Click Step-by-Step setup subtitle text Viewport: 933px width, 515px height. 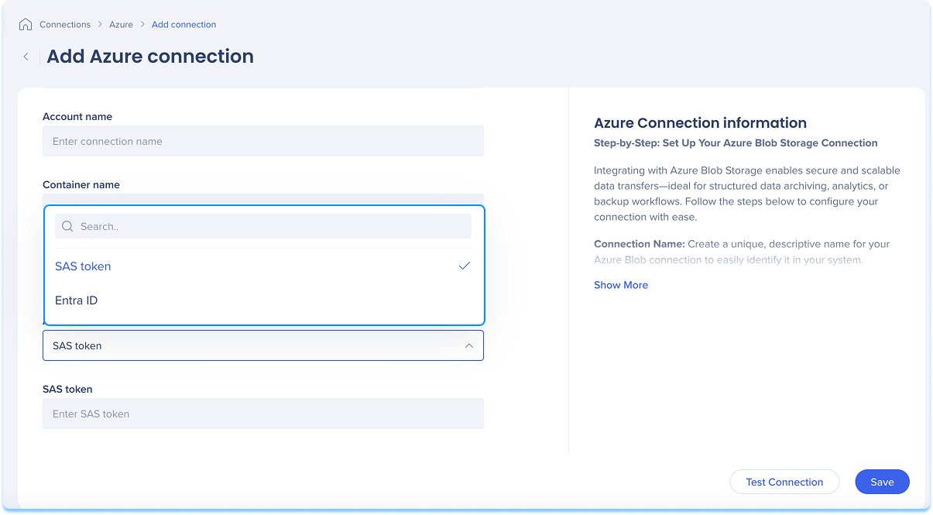[736, 143]
